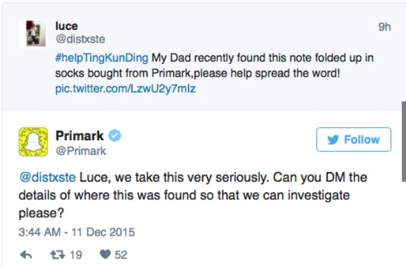Viewport: 406px width, 267px height.
Task: Click the like count of 52
Action: point(120,254)
